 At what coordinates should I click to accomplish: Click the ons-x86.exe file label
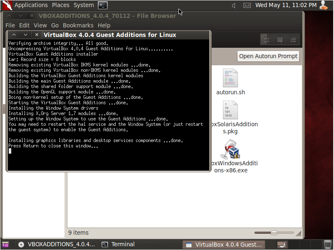tap(231, 171)
